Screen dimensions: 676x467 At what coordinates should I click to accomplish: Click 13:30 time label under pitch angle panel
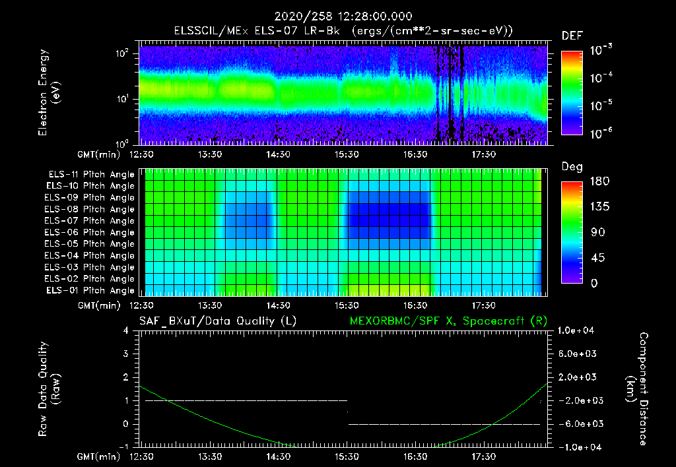pos(210,306)
